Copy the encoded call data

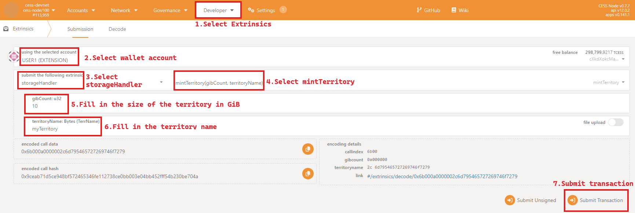pyautogui.click(x=308, y=149)
